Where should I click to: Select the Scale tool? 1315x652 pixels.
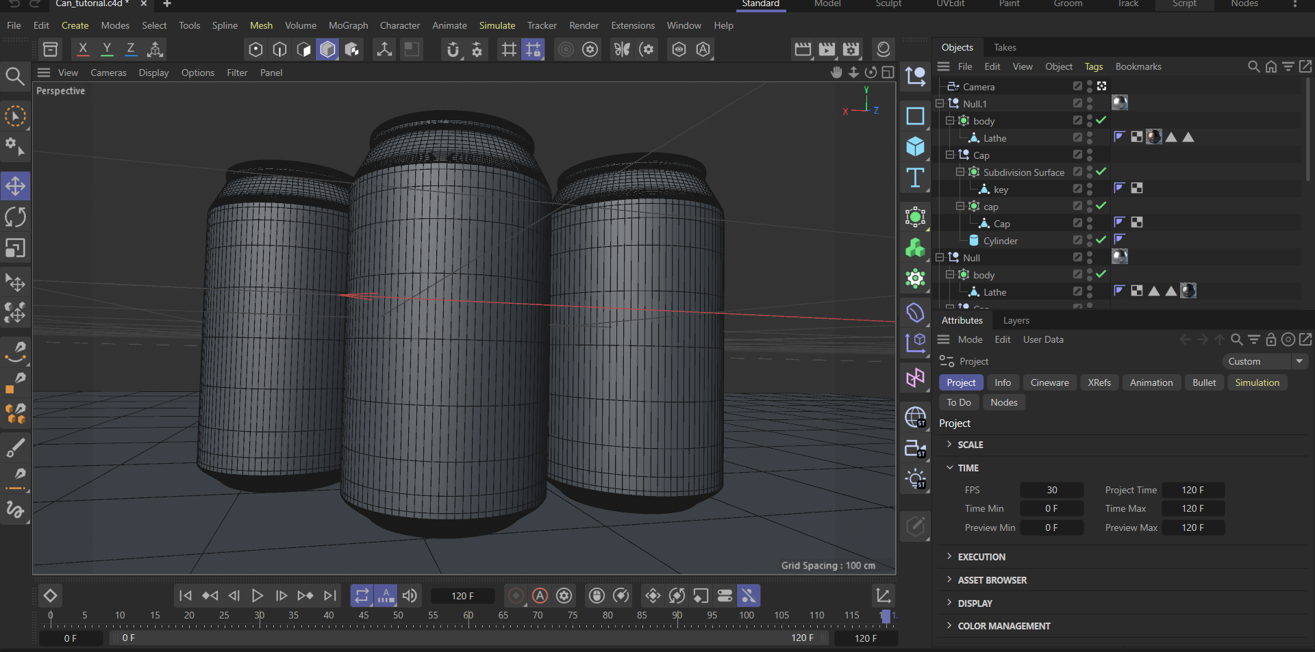[x=15, y=248]
